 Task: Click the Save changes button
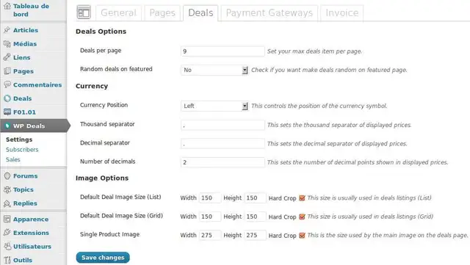[103, 258]
